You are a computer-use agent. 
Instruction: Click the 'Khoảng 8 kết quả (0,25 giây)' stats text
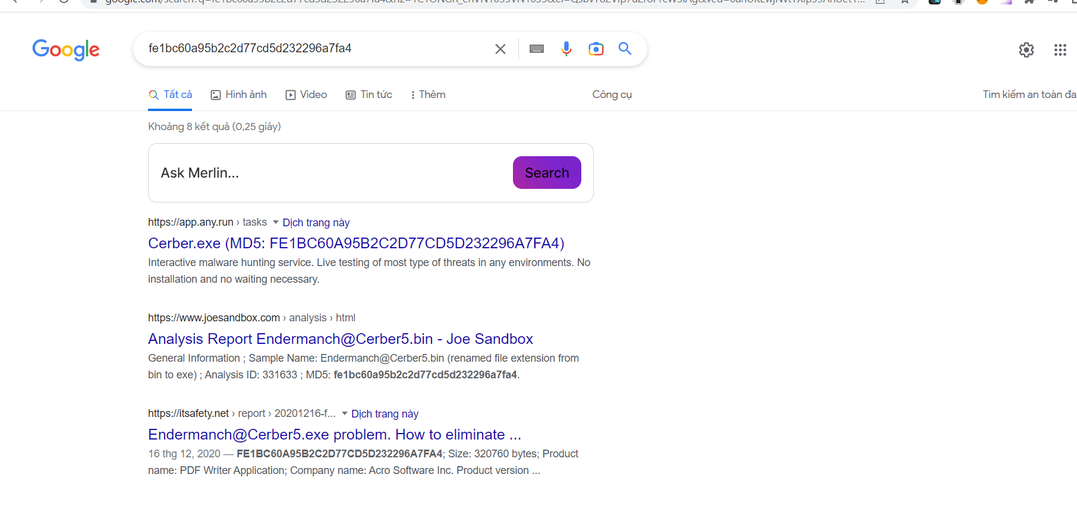215,127
